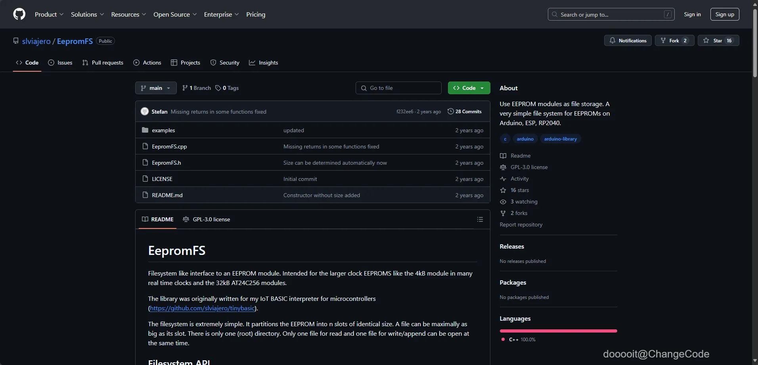Click the page vertical scrollbar thumb
758x365 pixels.
[755, 43]
